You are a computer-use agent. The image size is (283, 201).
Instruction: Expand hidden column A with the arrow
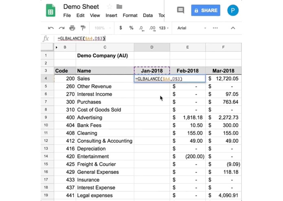(x=57, y=47)
